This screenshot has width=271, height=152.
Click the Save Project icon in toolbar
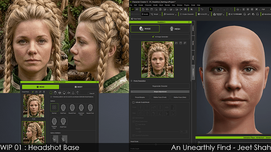(152, 9)
